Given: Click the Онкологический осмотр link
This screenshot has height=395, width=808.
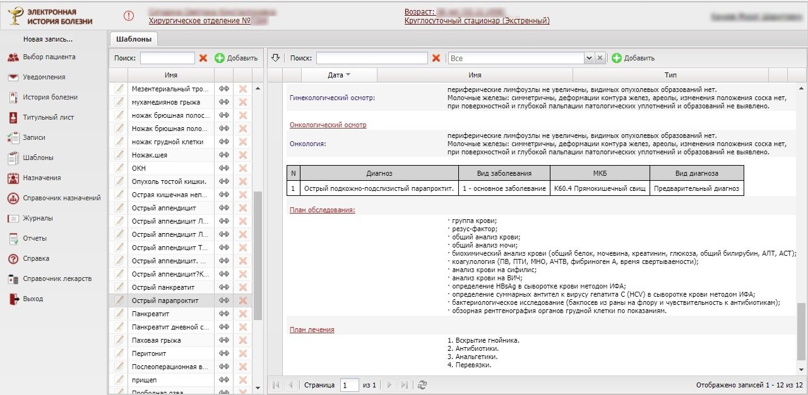Looking at the screenshot, I should tap(328, 125).
